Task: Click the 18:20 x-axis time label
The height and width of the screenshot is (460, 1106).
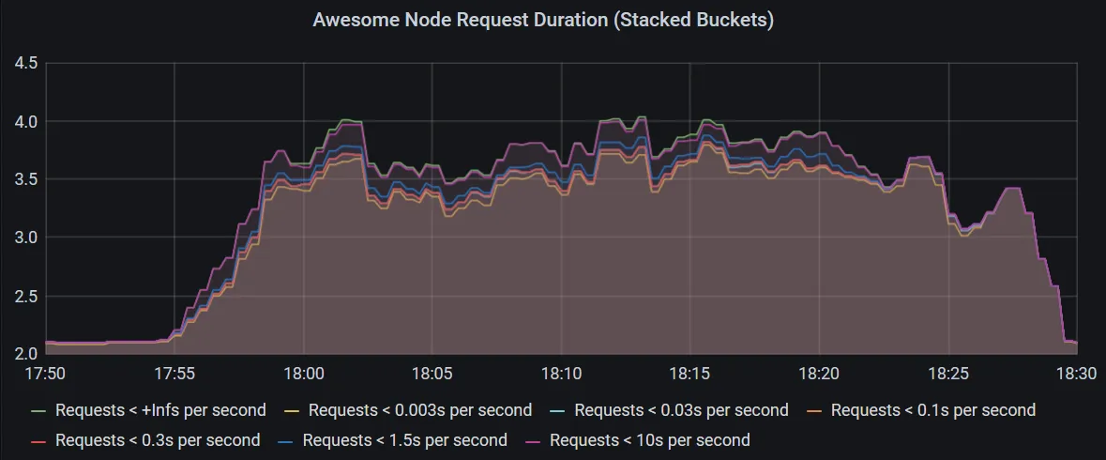Action: coord(819,374)
